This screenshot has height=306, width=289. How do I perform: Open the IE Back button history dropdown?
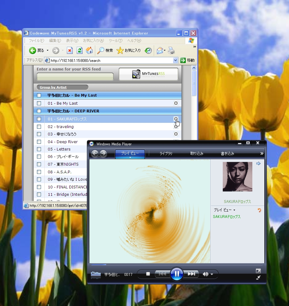[x=47, y=50]
